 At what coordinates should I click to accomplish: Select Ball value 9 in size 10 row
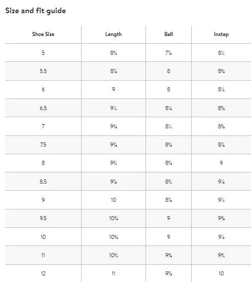tap(169, 237)
